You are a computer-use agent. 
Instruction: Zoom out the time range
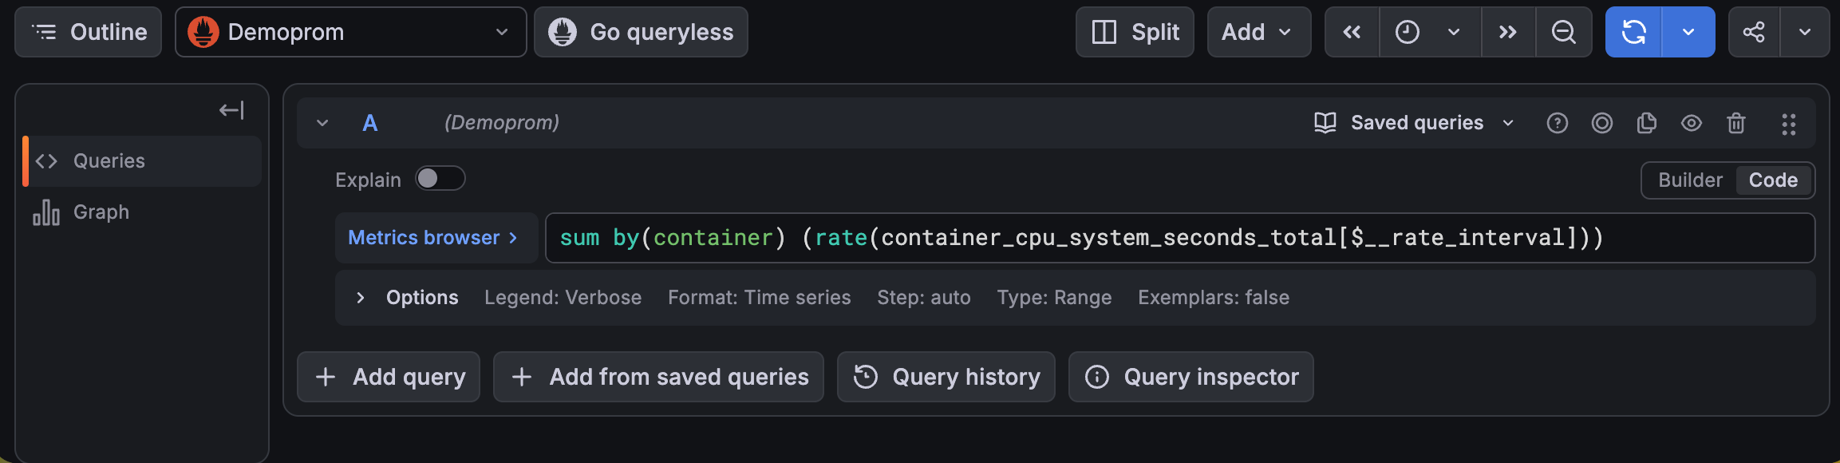pyautogui.click(x=1564, y=32)
